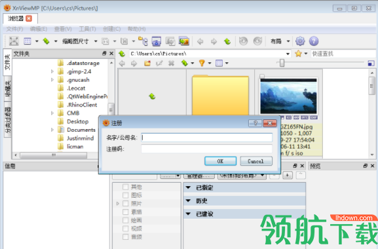Screen dimensions: 378x249
Task: Switch to the 收藏夹 side tab
Action: tap(8, 88)
